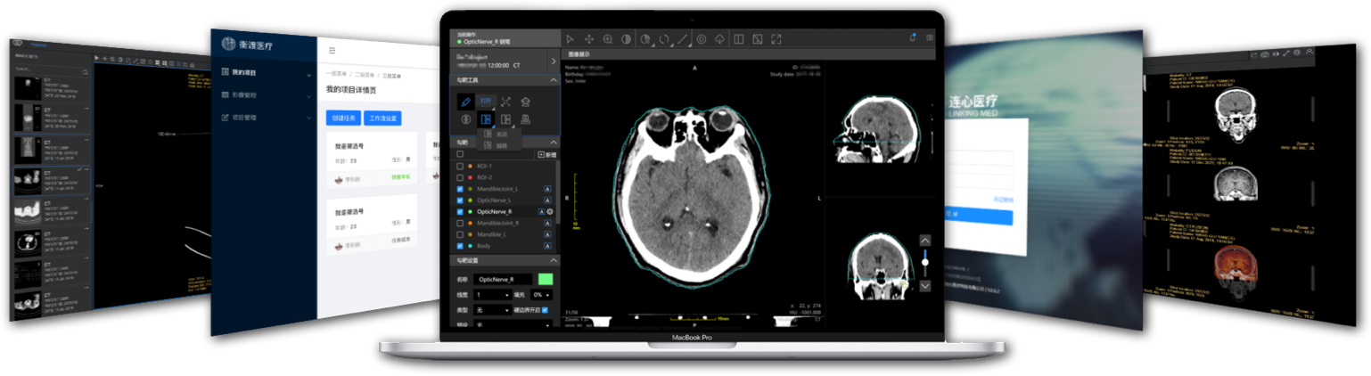Open settings gear for OpticNerve_R
The height and width of the screenshot is (376, 1371).
click(x=550, y=212)
